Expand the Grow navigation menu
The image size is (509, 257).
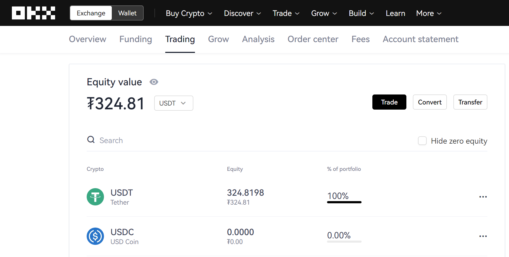point(324,13)
